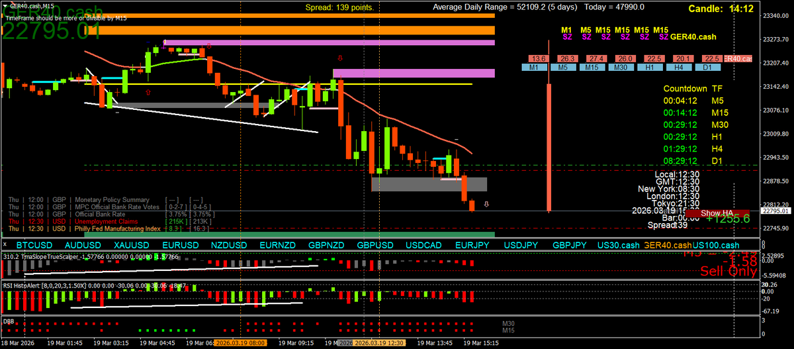Switch chart to EURJPY symbol
The width and height of the screenshot is (794, 349).
(x=472, y=245)
